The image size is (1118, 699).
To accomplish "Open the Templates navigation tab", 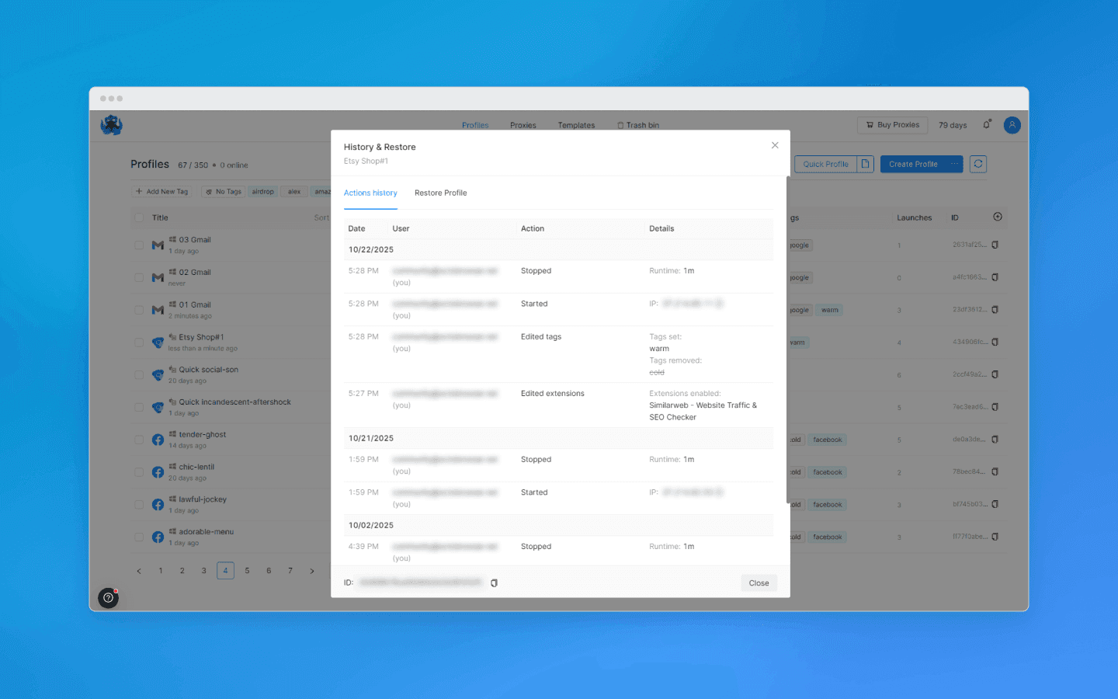I will 576,125.
